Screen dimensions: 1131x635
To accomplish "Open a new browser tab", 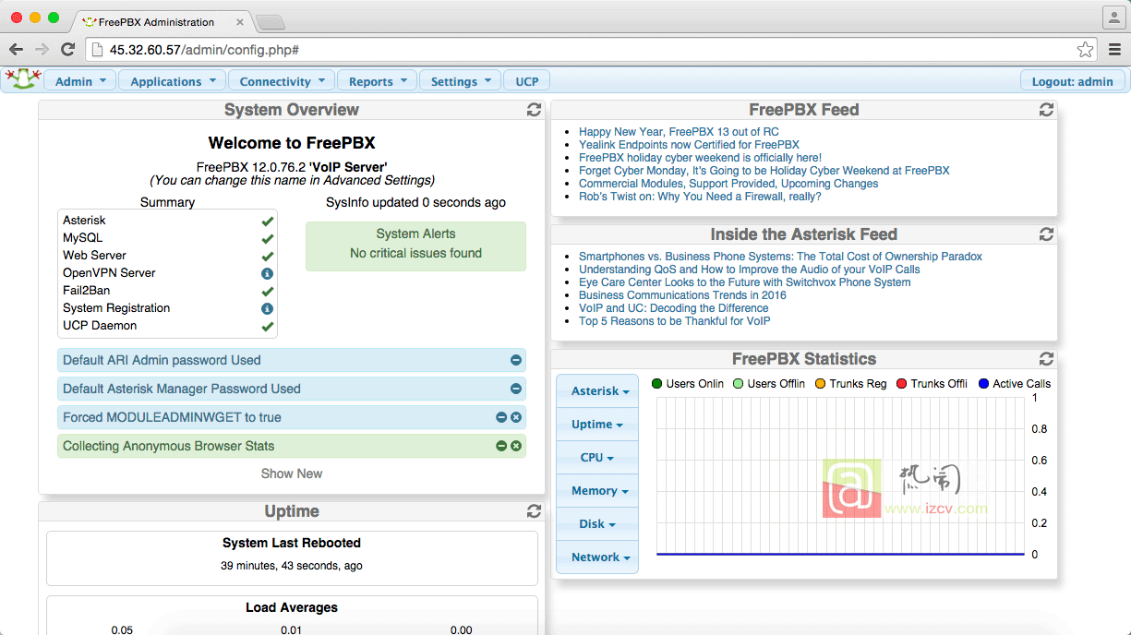I will pyautogui.click(x=270, y=22).
